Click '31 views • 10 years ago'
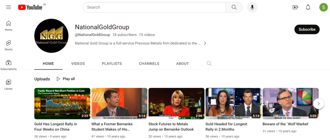The image size is (330, 140). [279, 131]
